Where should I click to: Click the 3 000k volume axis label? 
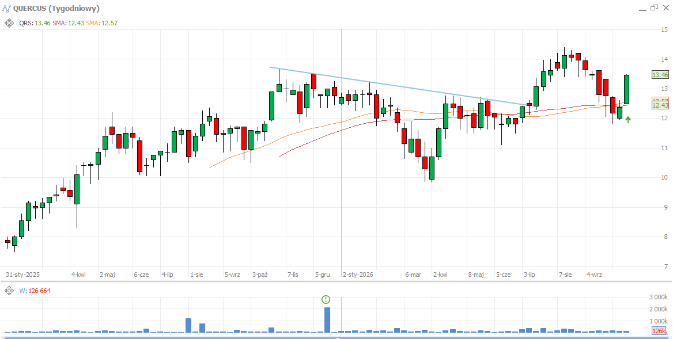[659, 298]
